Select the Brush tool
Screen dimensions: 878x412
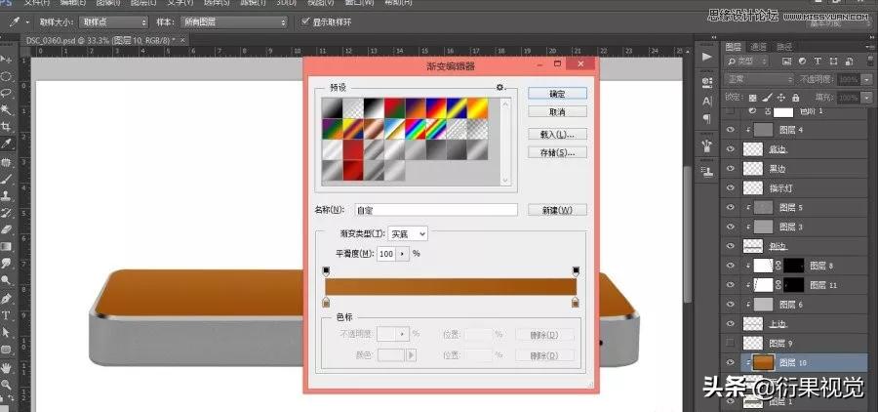point(7,179)
